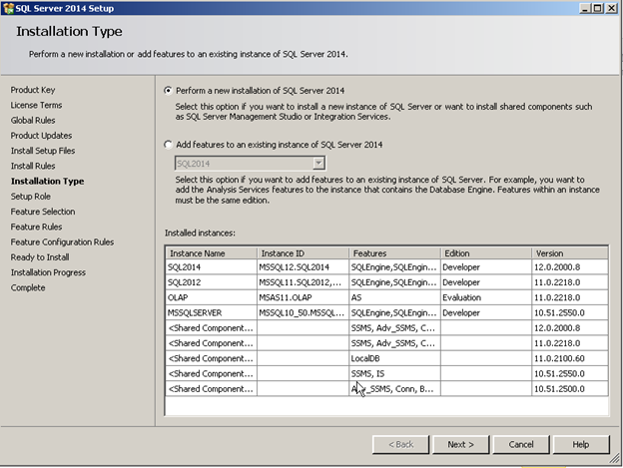Click version 11.0.2100.60 cell
The image size is (623, 468).
pyautogui.click(x=570, y=358)
